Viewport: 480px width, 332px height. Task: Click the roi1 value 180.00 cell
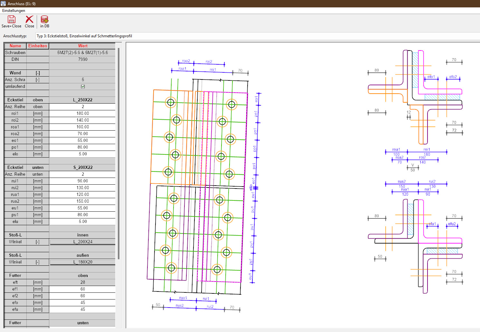click(82, 114)
